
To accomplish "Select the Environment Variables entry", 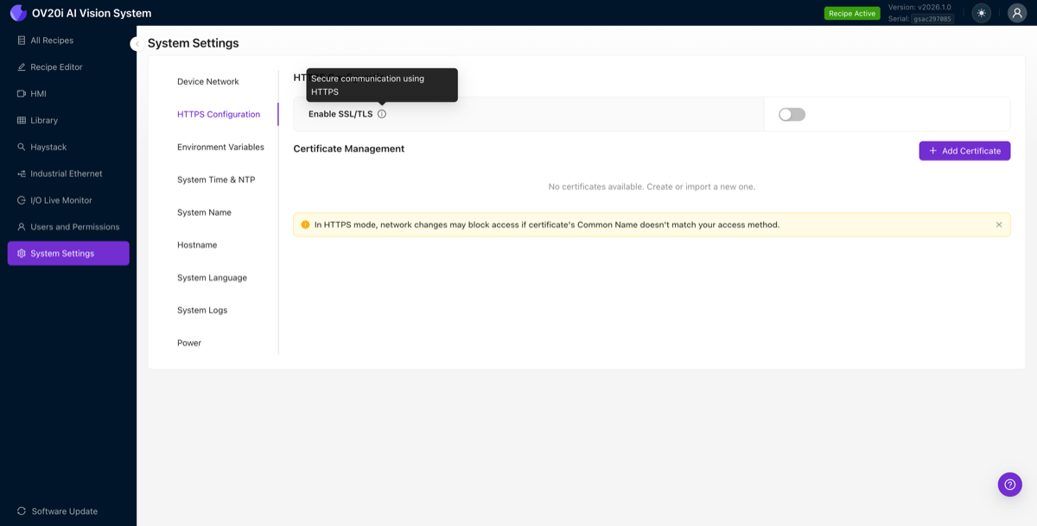I will [x=221, y=147].
